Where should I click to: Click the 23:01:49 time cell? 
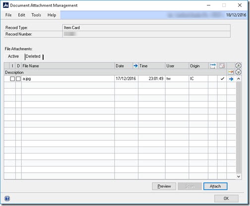point(152,79)
